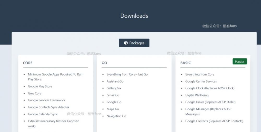
Task: Select 'Google Go' list item
Action: click(114, 102)
